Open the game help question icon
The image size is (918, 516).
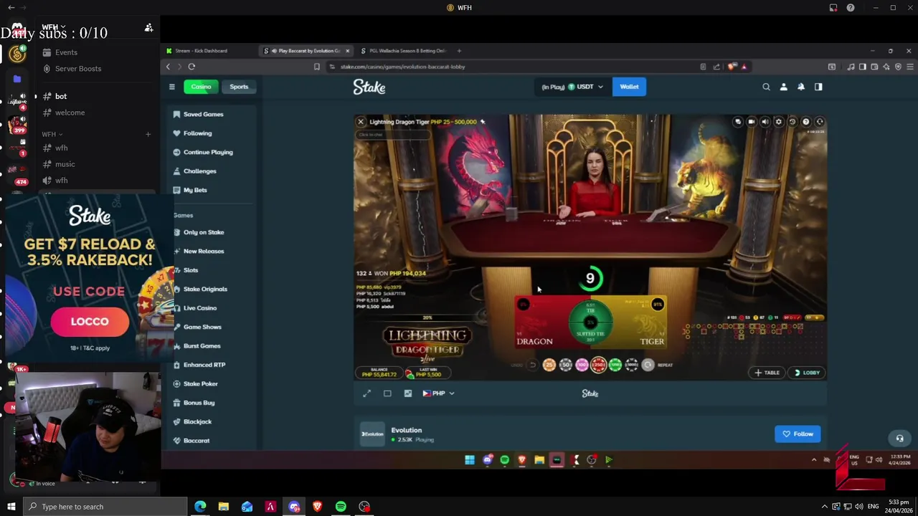click(806, 122)
